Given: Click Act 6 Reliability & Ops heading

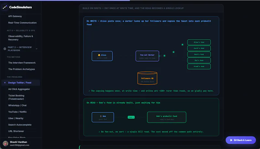Looking at the screenshot, I should pos(21,30).
